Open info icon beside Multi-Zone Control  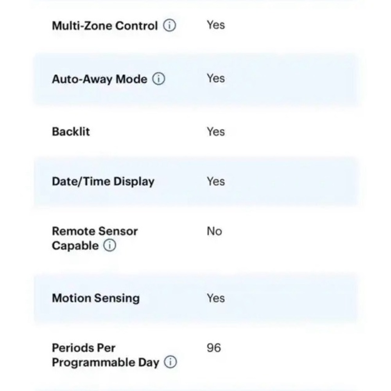[x=170, y=25]
